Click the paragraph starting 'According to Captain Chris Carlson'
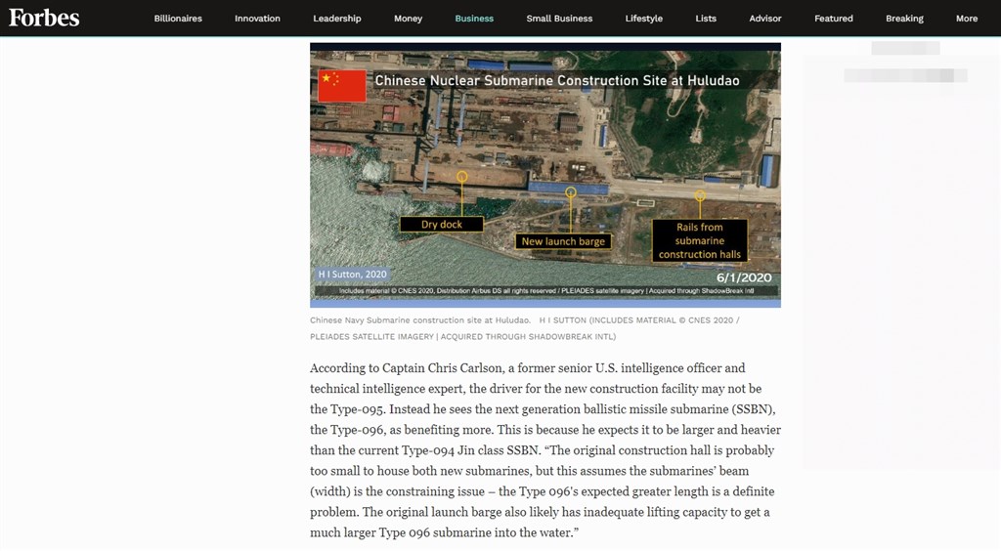Image resolution: width=1001 pixels, height=551 pixels. point(545,450)
